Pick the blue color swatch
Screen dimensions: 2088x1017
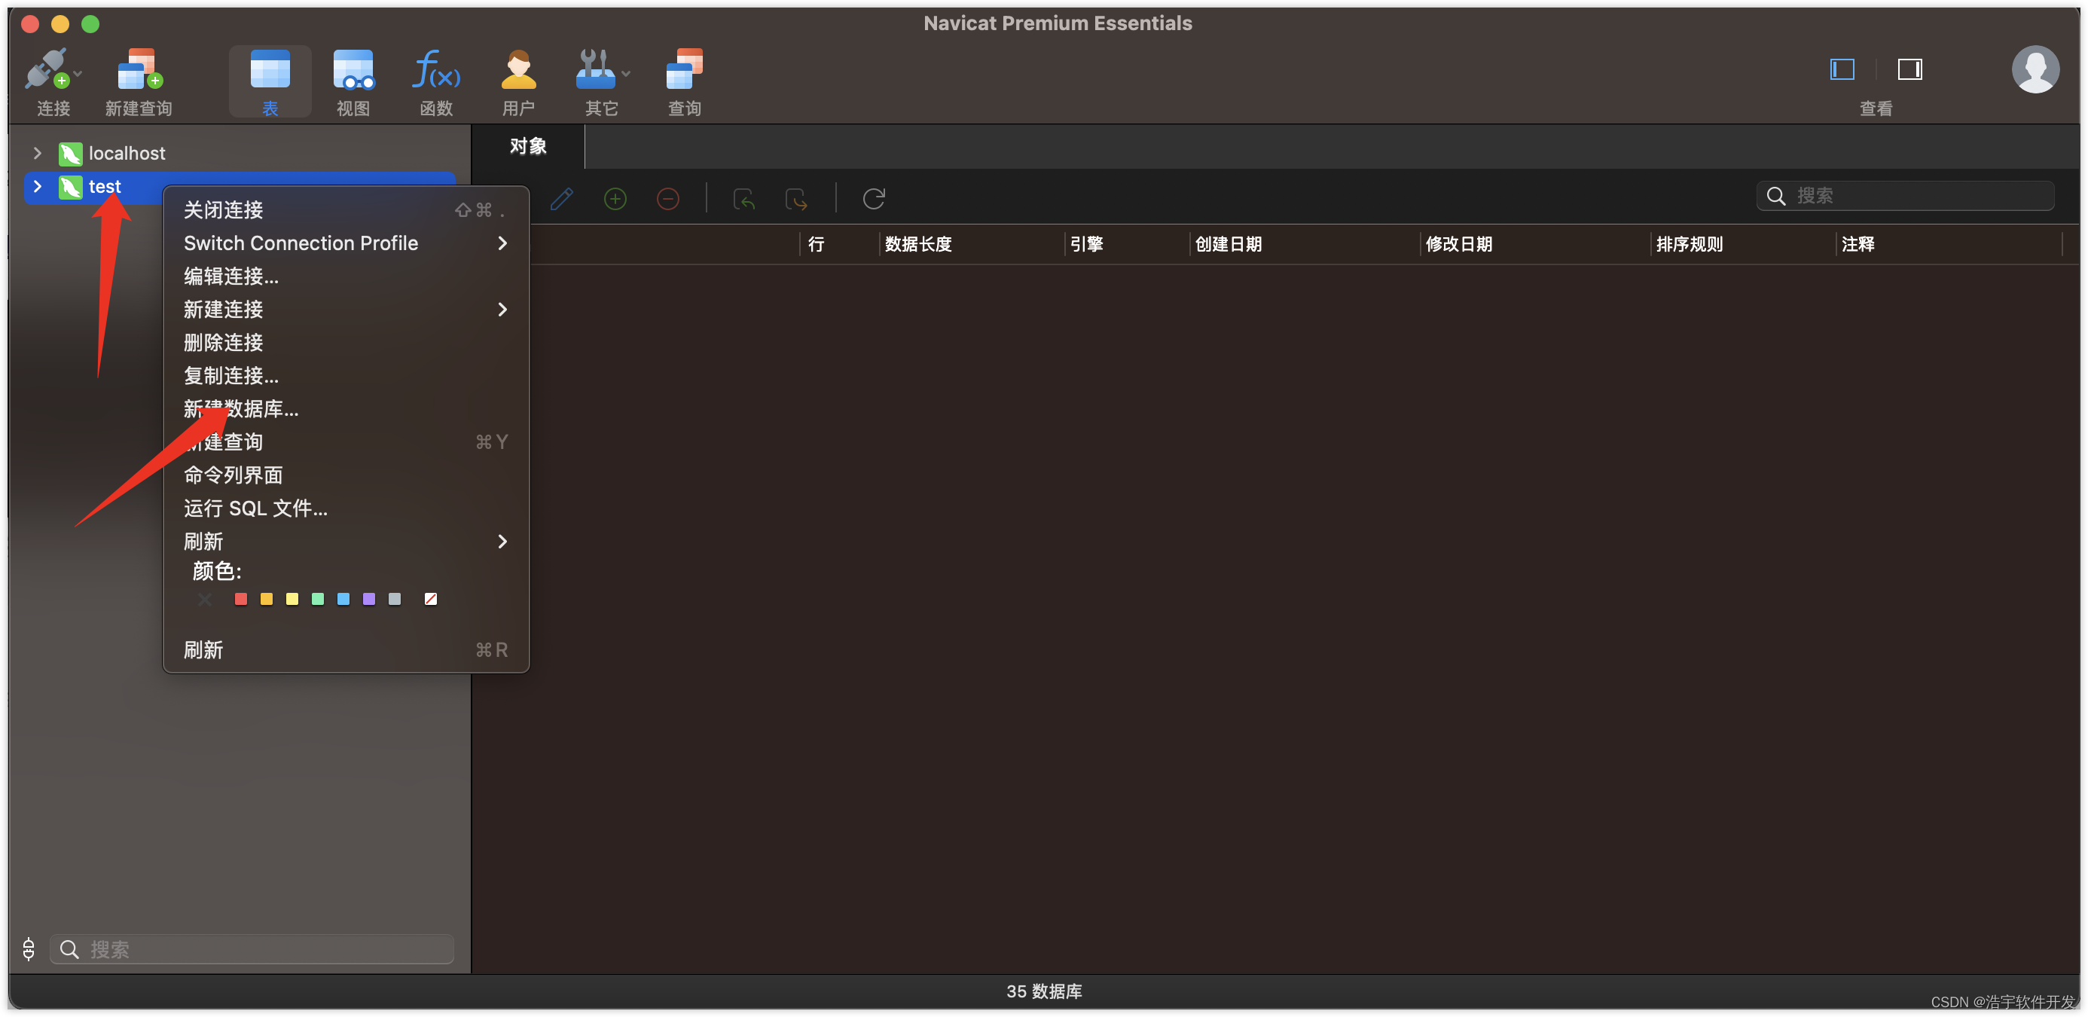pyautogui.click(x=343, y=599)
